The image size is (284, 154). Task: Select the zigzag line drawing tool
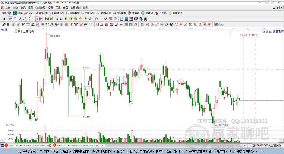(x=121, y=24)
